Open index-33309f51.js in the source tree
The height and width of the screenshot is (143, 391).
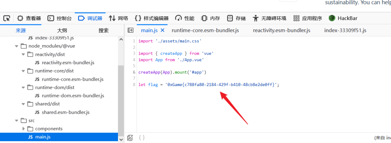point(54,38)
